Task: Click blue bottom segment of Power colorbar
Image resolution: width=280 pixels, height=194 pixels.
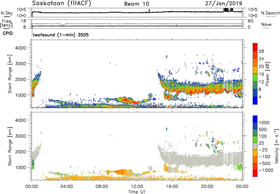Action: click(x=255, y=101)
